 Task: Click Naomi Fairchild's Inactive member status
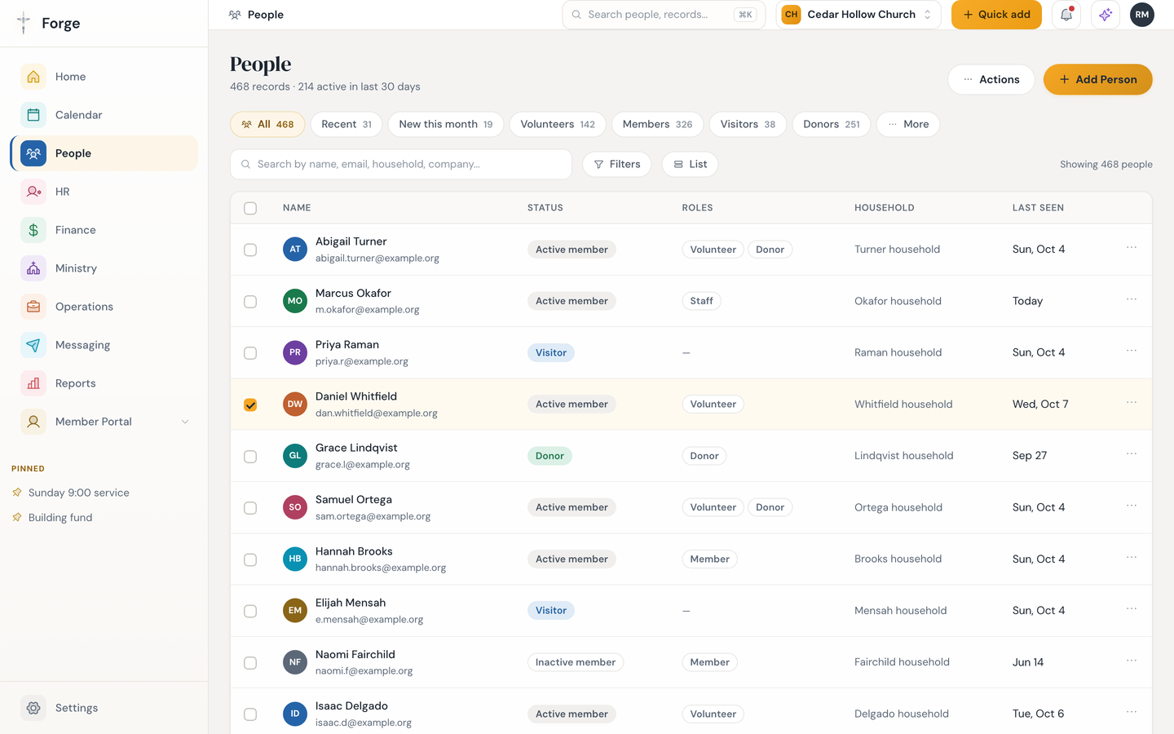(576, 662)
